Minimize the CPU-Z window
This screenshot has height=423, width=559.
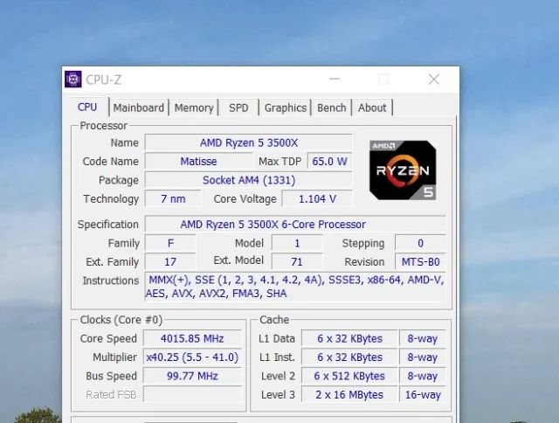[334, 80]
